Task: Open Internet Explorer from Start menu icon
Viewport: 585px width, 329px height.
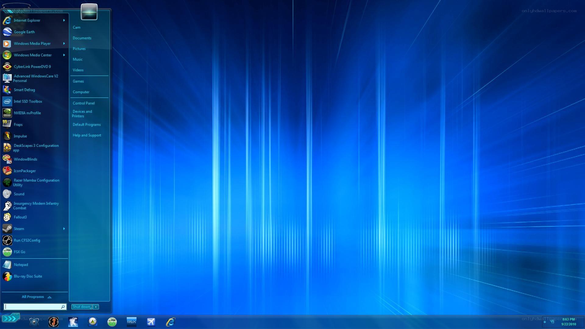Action: [7, 20]
